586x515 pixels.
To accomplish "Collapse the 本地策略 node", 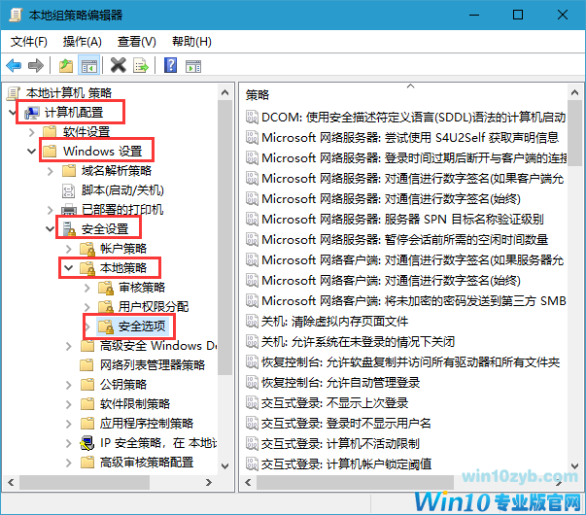I will click(68, 267).
